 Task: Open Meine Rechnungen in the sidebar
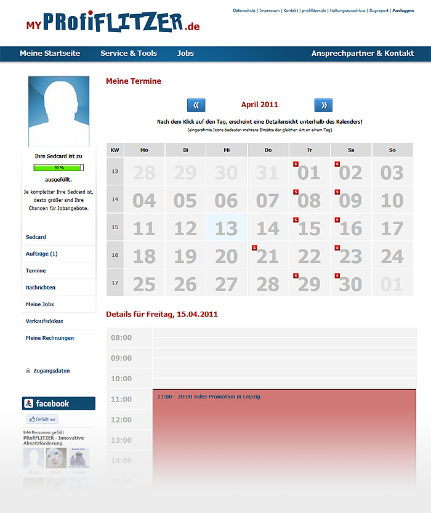tap(50, 338)
